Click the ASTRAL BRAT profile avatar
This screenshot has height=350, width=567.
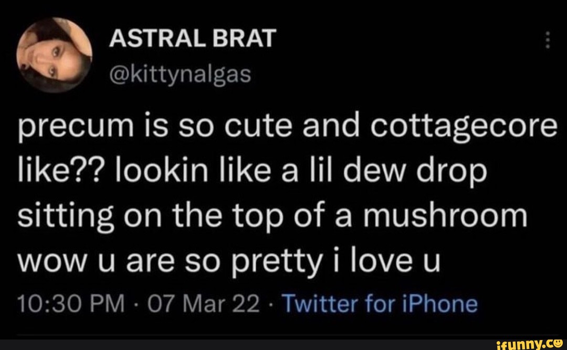pos(55,55)
